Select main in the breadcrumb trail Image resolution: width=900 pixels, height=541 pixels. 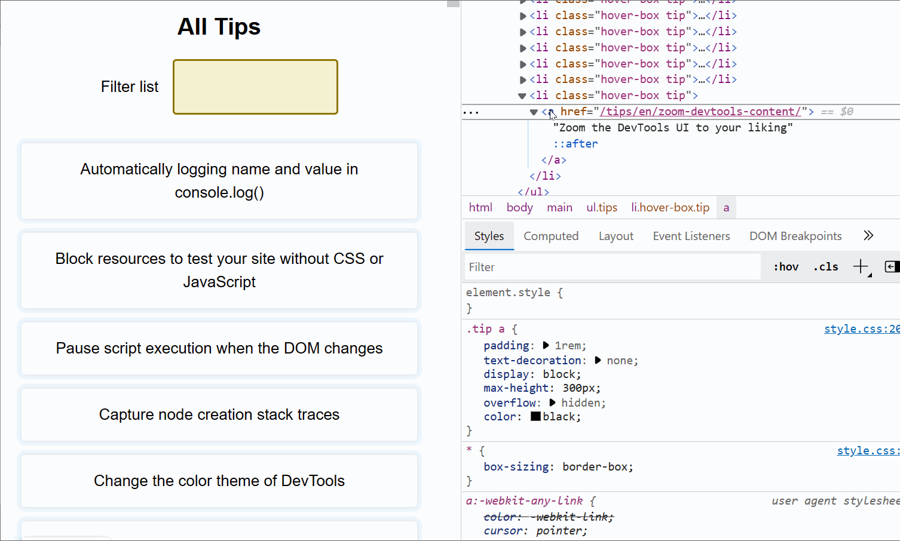click(559, 207)
